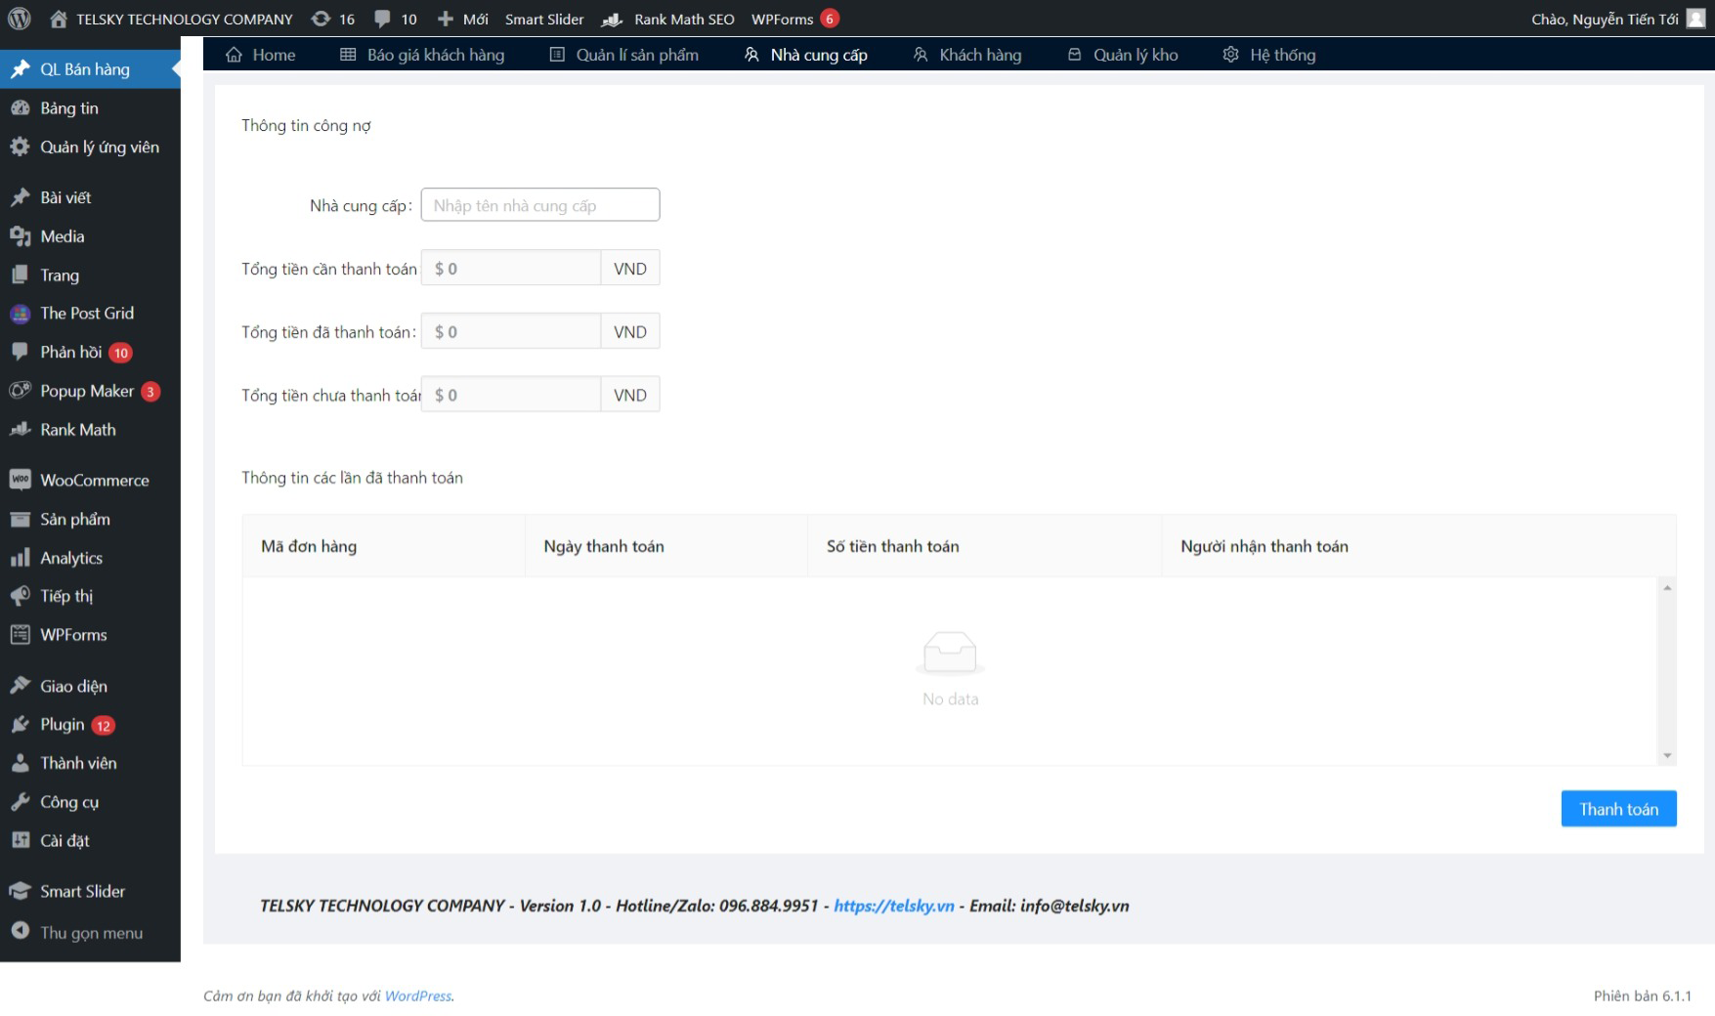Click the table scrollbar up arrow
This screenshot has height=1016, width=1715.
pos(1667,587)
